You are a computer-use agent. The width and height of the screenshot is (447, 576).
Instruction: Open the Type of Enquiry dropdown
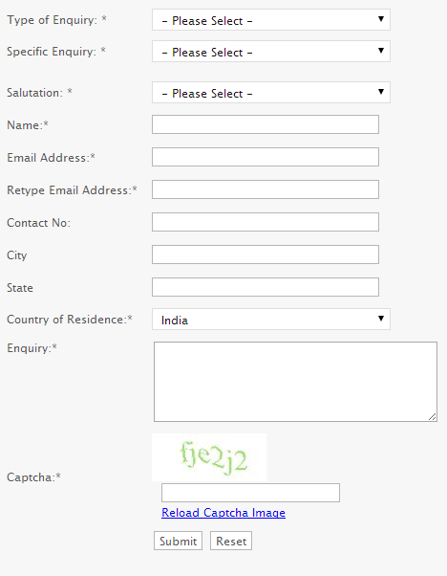[x=271, y=20]
